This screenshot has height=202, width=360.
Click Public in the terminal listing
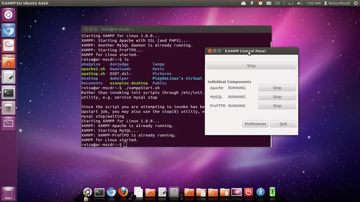pyautogui.click(x=160, y=83)
